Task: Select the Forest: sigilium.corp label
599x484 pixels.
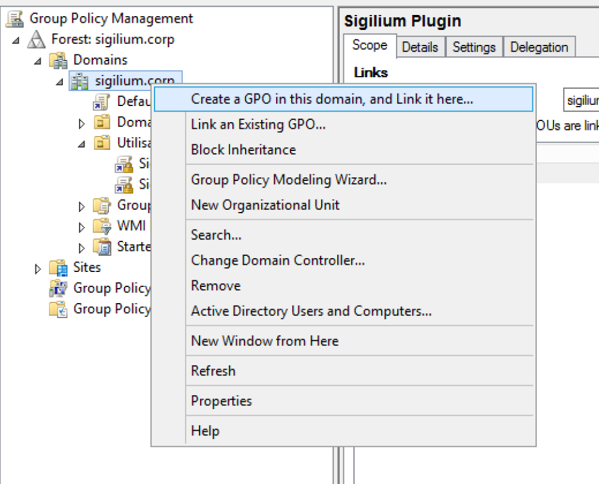Action: click(113, 40)
